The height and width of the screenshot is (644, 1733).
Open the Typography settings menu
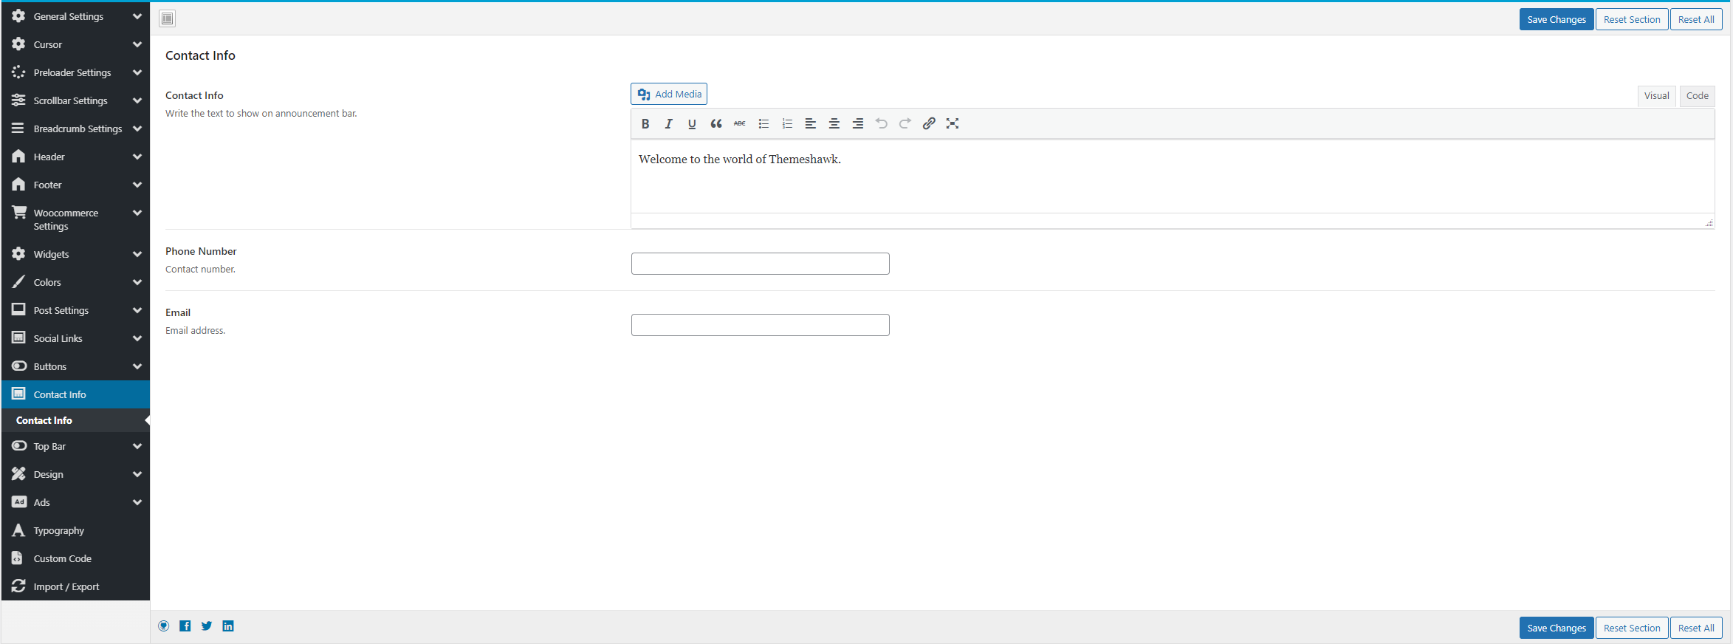tap(59, 530)
